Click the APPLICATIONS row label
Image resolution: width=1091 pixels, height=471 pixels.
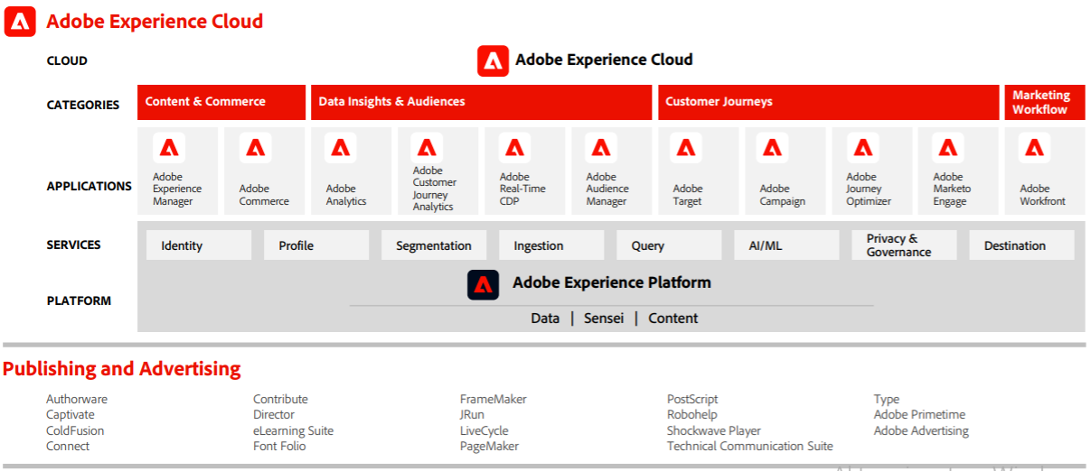89,186
